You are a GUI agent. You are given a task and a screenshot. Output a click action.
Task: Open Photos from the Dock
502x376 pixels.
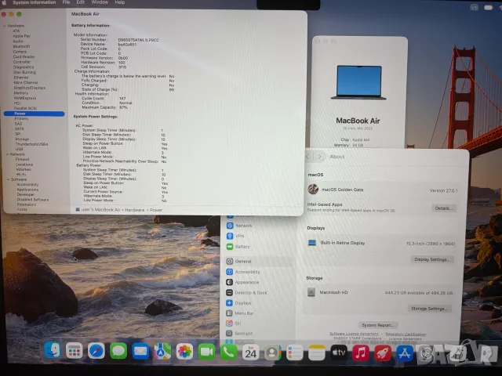coord(184,352)
